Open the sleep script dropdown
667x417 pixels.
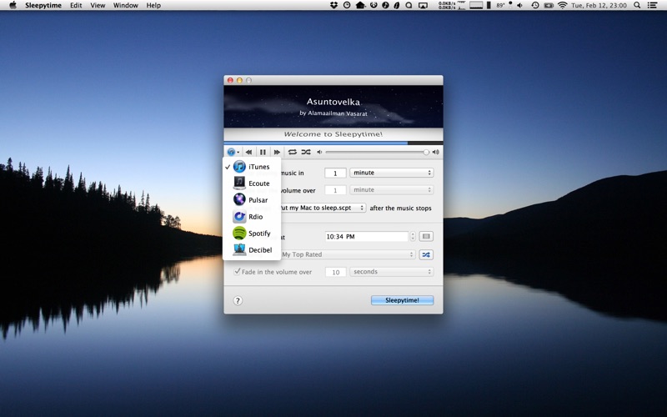(325, 208)
